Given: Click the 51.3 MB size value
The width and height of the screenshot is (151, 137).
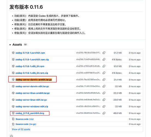Looking at the screenshot, I should (118, 53).
